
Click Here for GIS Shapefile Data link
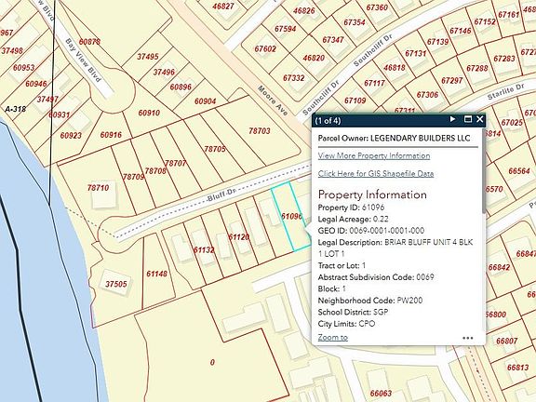376,174
